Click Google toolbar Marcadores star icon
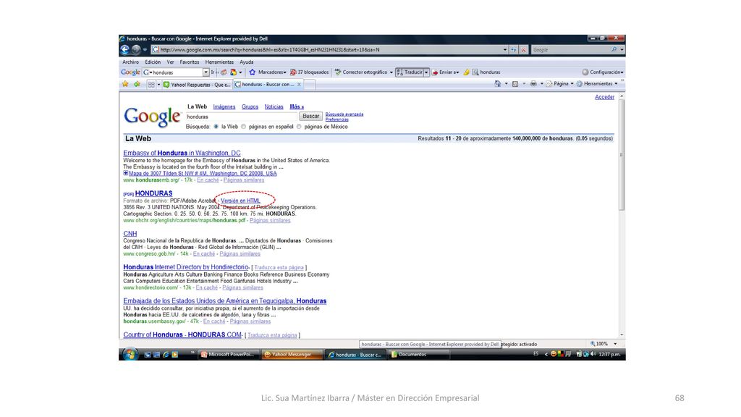 point(253,72)
